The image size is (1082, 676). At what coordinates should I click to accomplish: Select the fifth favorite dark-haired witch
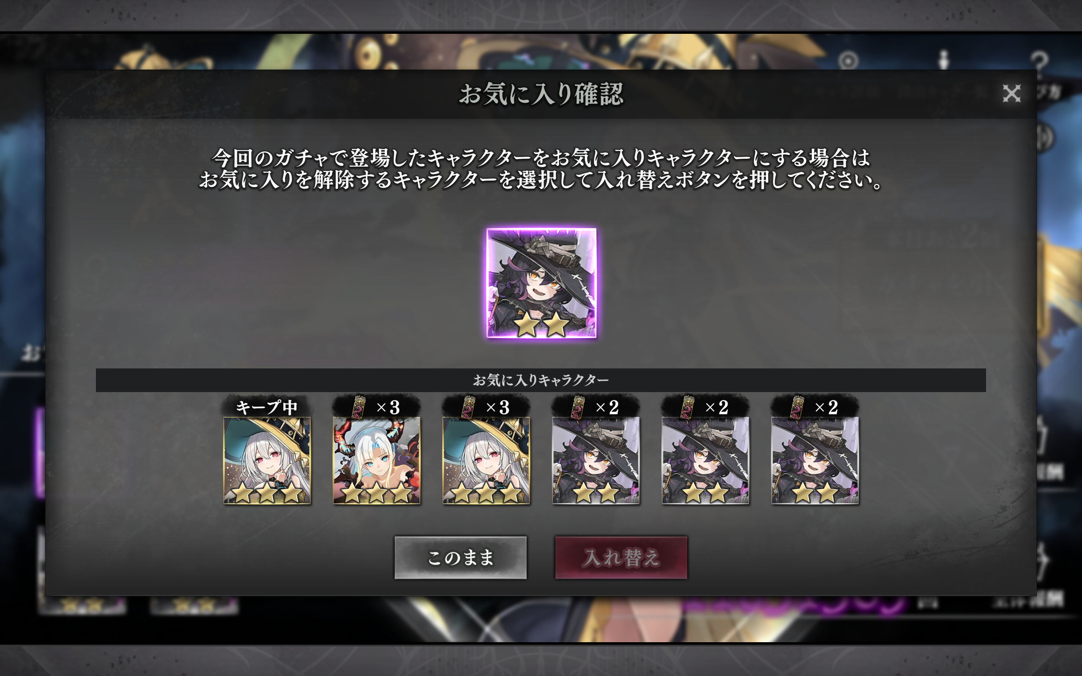click(x=705, y=461)
